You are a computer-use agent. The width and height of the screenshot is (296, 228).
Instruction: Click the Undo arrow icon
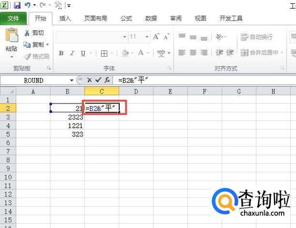(x=28, y=5)
